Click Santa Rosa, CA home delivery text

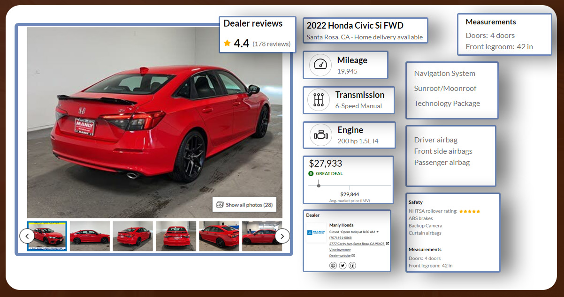pos(365,37)
